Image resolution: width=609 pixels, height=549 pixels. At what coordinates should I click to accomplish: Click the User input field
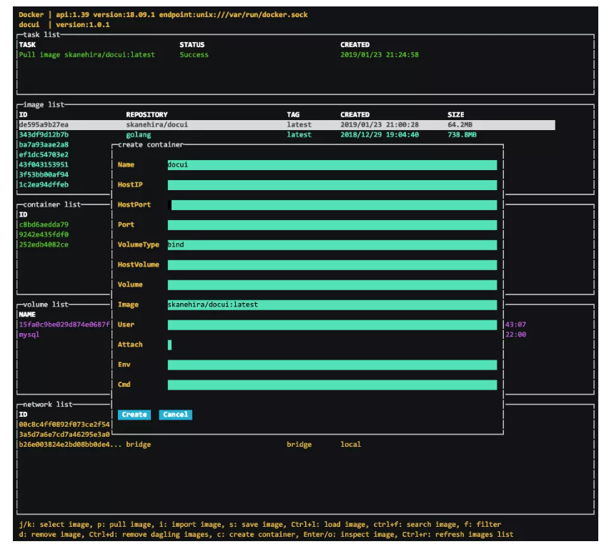286,325
